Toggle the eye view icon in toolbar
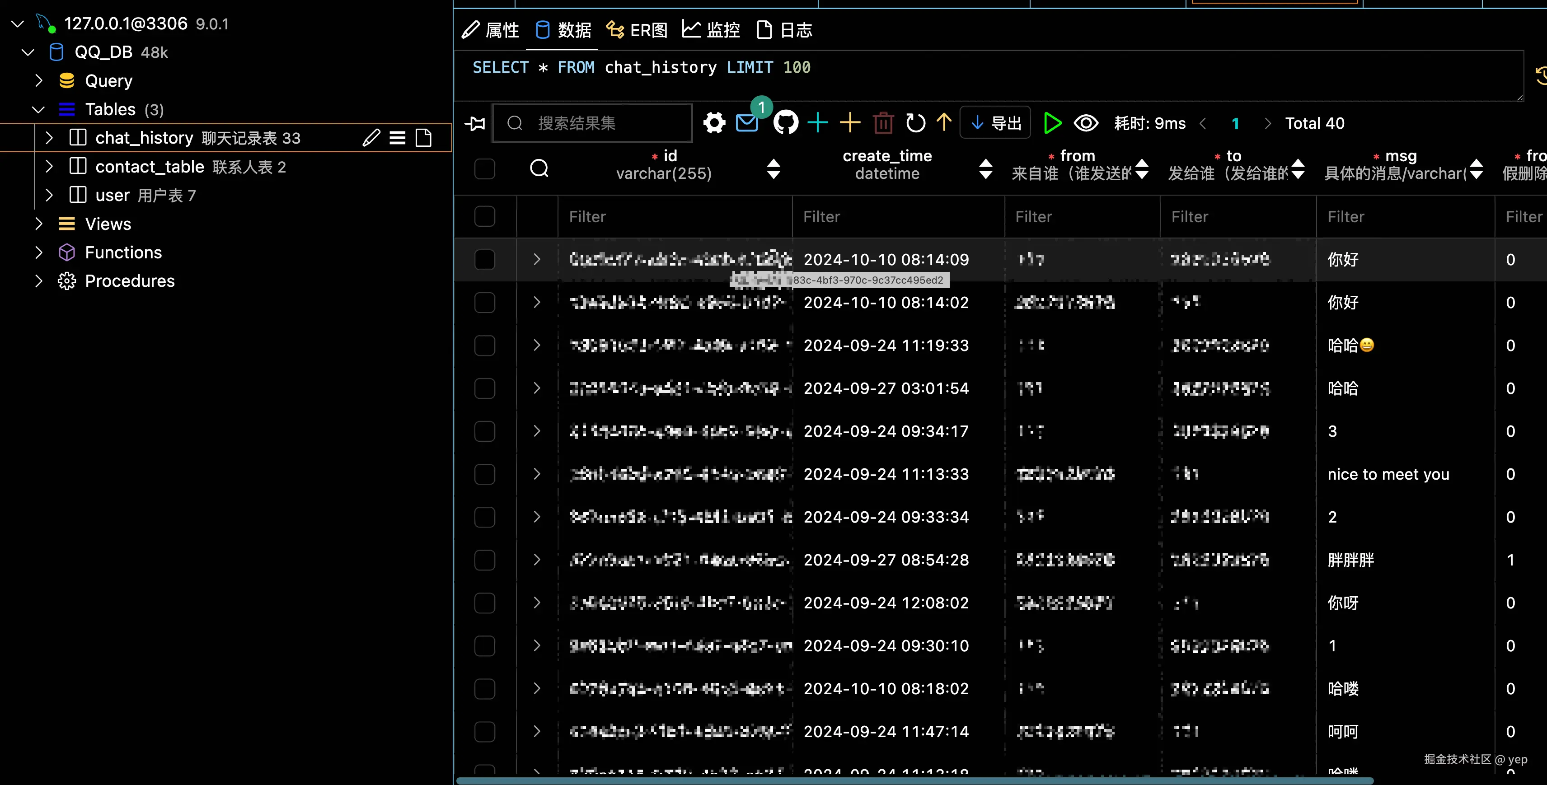The width and height of the screenshot is (1547, 785). tap(1086, 123)
